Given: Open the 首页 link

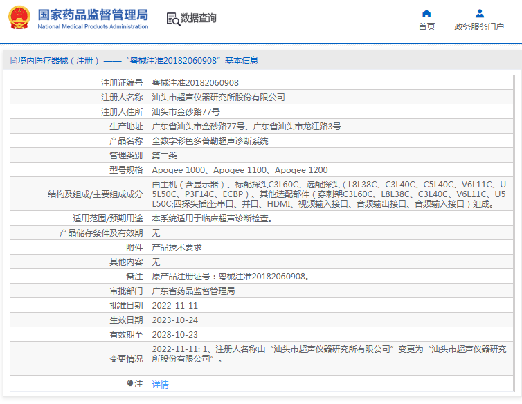Looking at the screenshot, I should (x=426, y=26).
